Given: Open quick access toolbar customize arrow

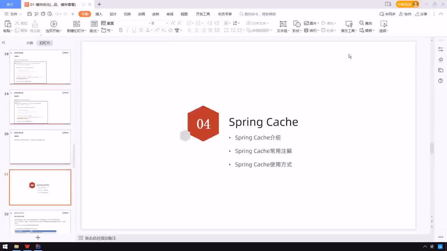Looking at the screenshot, I should 73,14.
